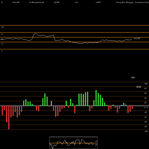
Task: Click the 'SI(TM)' header label
Action: coord(57,2)
